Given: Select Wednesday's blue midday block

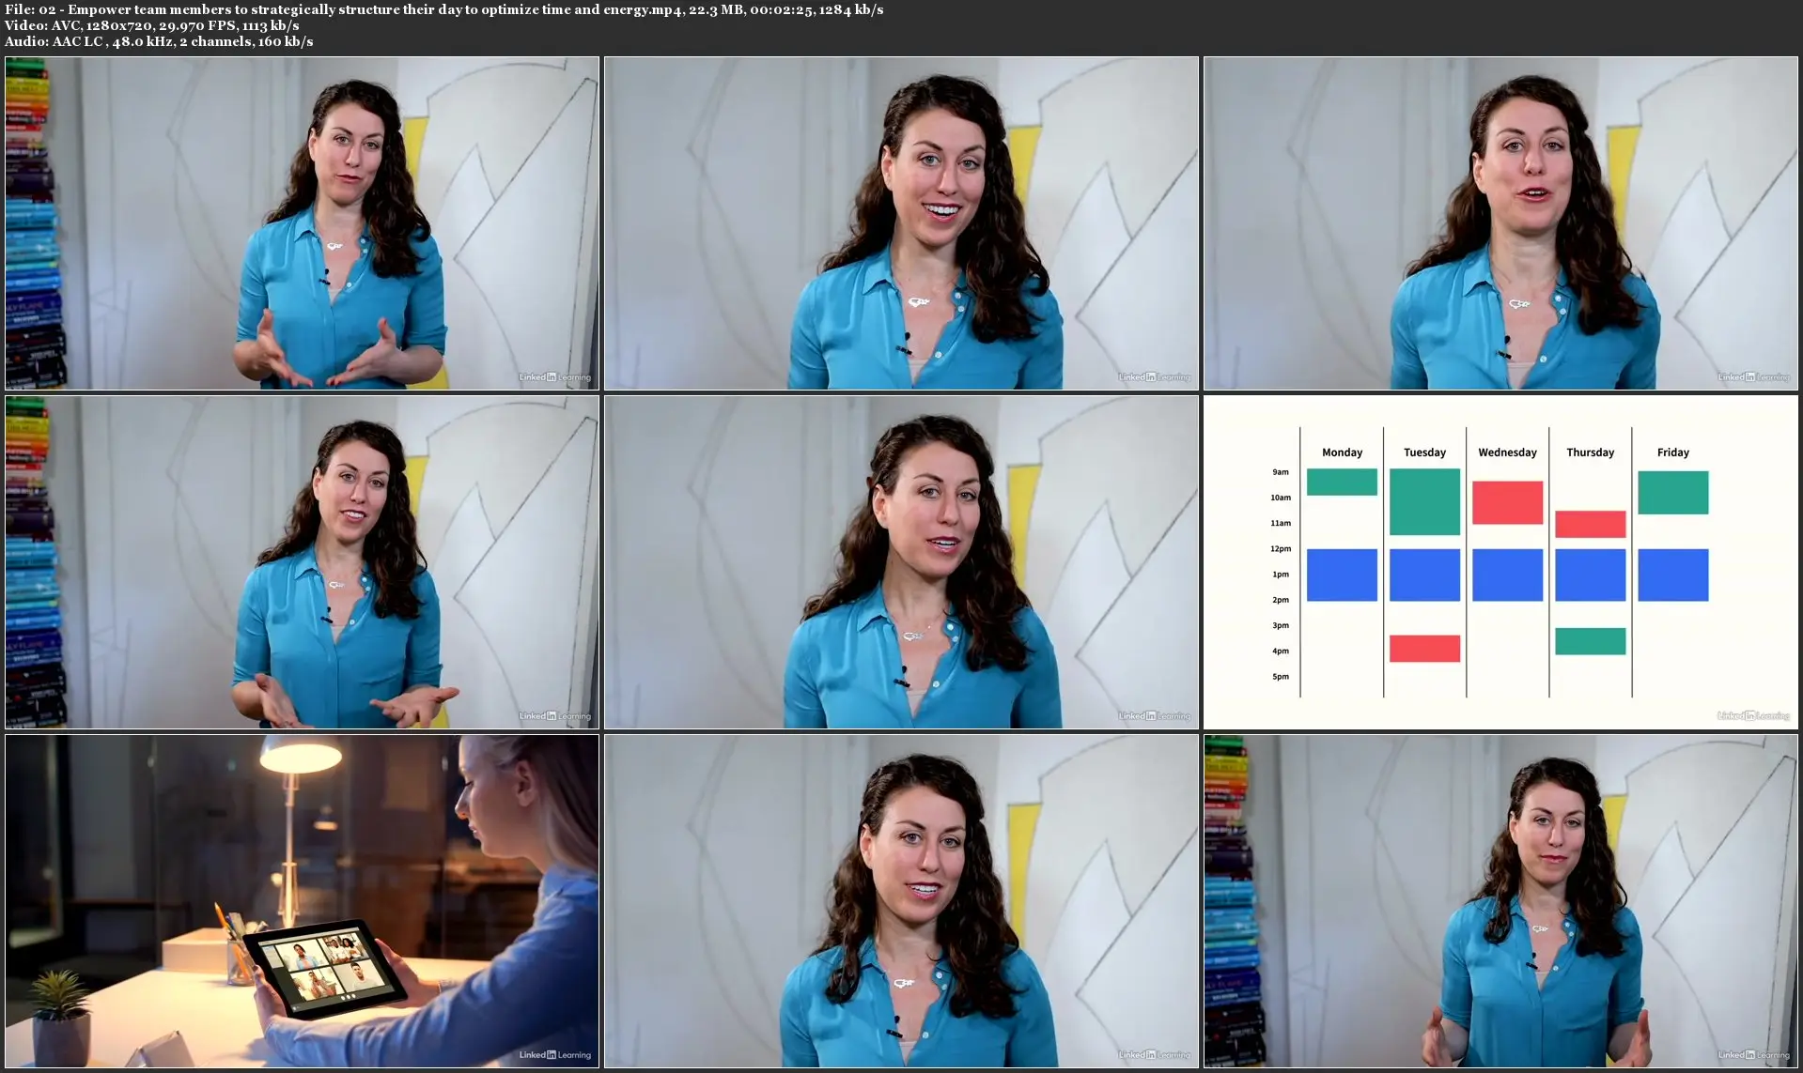Looking at the screenshot, I should [x=1507, y=575].
